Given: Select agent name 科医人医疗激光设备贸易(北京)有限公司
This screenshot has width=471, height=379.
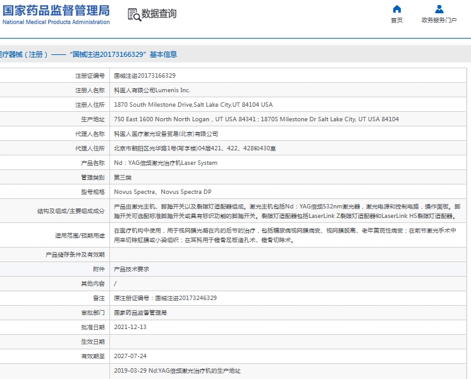Looking at the screenshot, I should tap(166, 134).
